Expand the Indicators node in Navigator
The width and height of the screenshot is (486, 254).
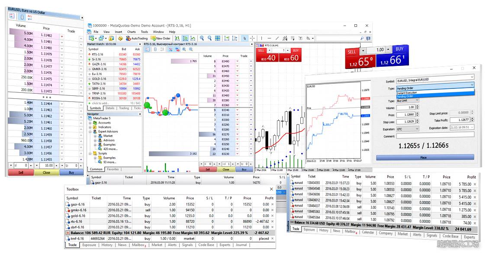90,127
